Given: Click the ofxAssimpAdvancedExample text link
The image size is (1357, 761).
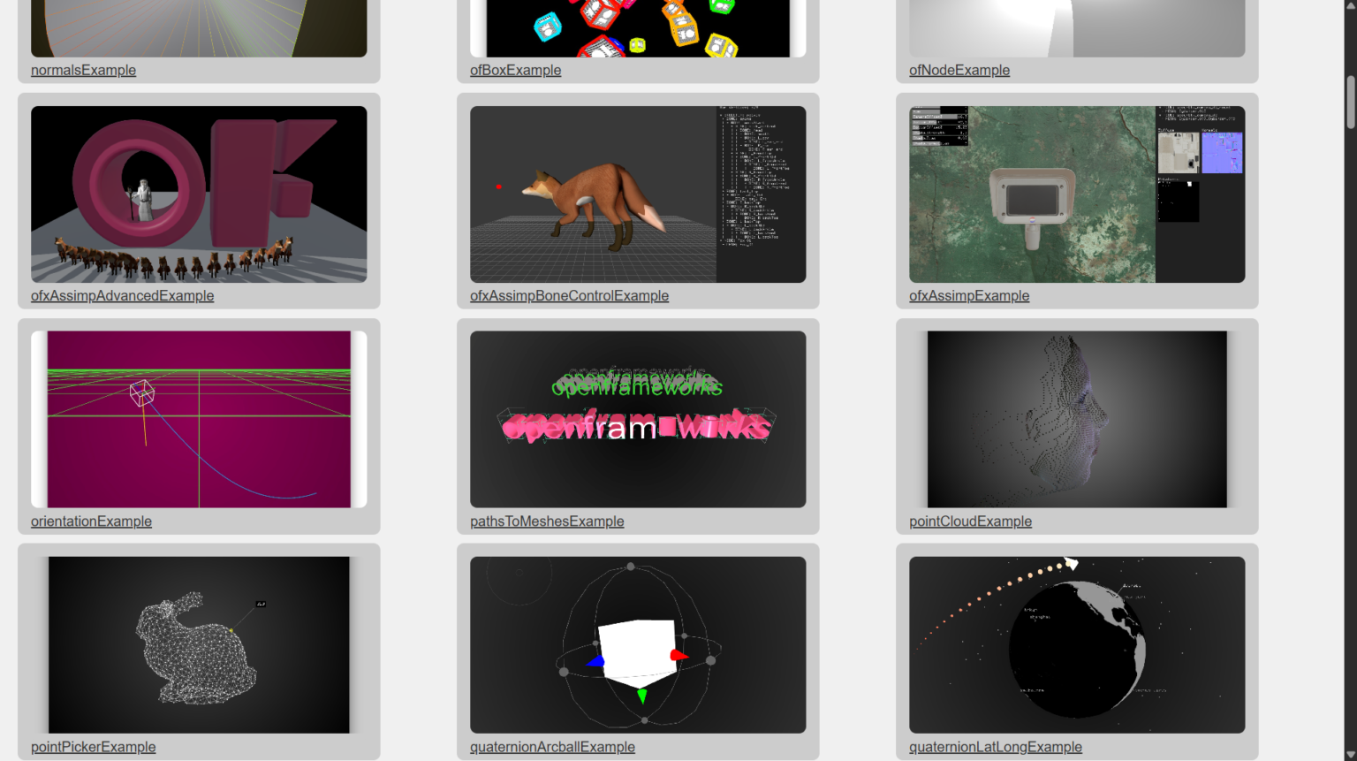Looking at the screenshot, I should click(122, 295).
